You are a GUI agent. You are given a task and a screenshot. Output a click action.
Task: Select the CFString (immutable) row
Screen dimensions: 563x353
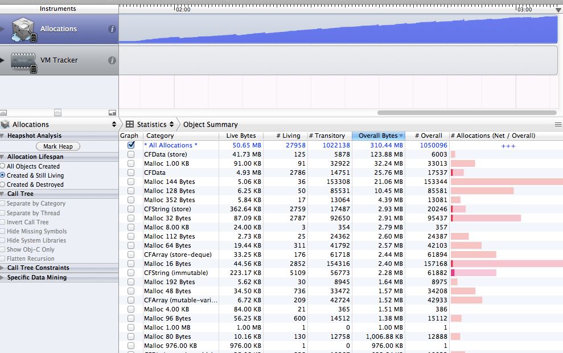341,273
